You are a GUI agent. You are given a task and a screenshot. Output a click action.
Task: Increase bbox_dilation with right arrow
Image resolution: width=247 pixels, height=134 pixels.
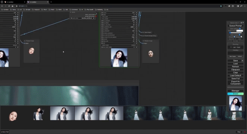[136, 23]
